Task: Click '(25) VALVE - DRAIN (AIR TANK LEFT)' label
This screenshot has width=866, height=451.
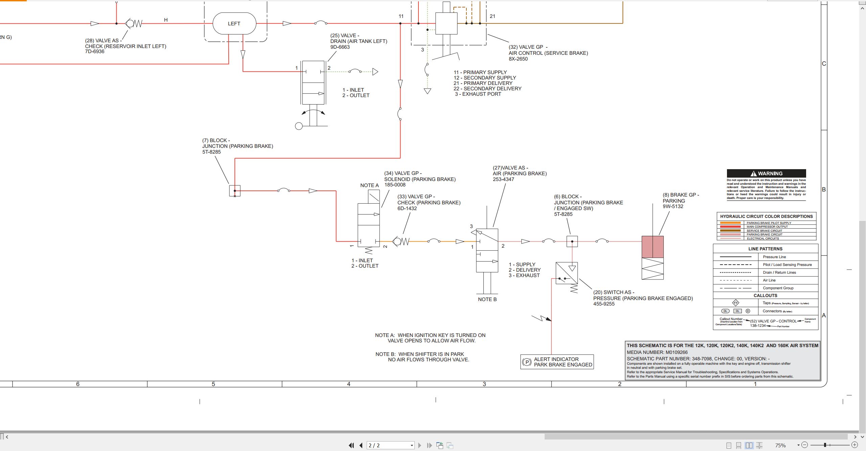Action: click(359, 38)
